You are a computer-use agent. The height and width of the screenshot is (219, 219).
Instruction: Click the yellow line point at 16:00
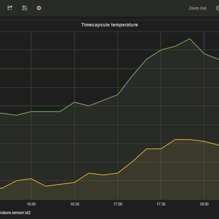tap(31, 179)
